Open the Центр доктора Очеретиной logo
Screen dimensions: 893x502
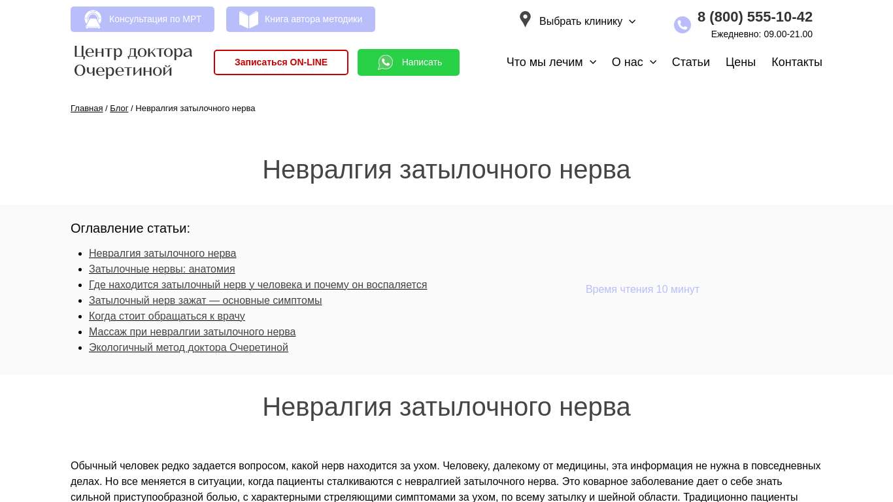(x=133, y=61)
